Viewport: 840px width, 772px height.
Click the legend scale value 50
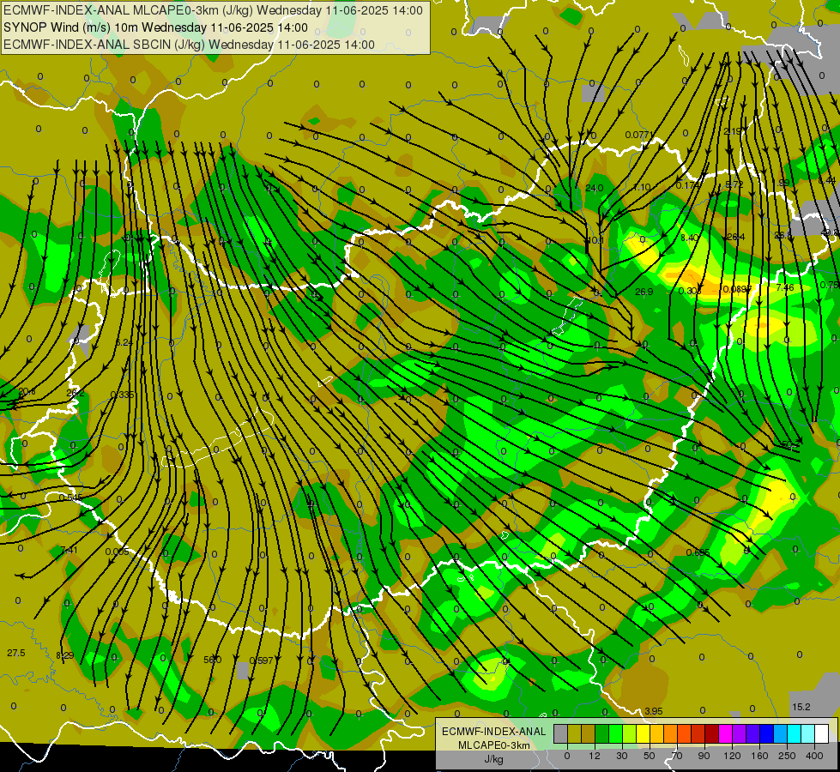point(650,756)
